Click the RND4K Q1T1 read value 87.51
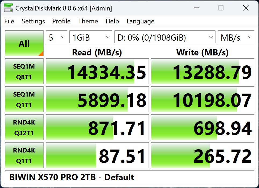259x188 pixels. [97, 155]
